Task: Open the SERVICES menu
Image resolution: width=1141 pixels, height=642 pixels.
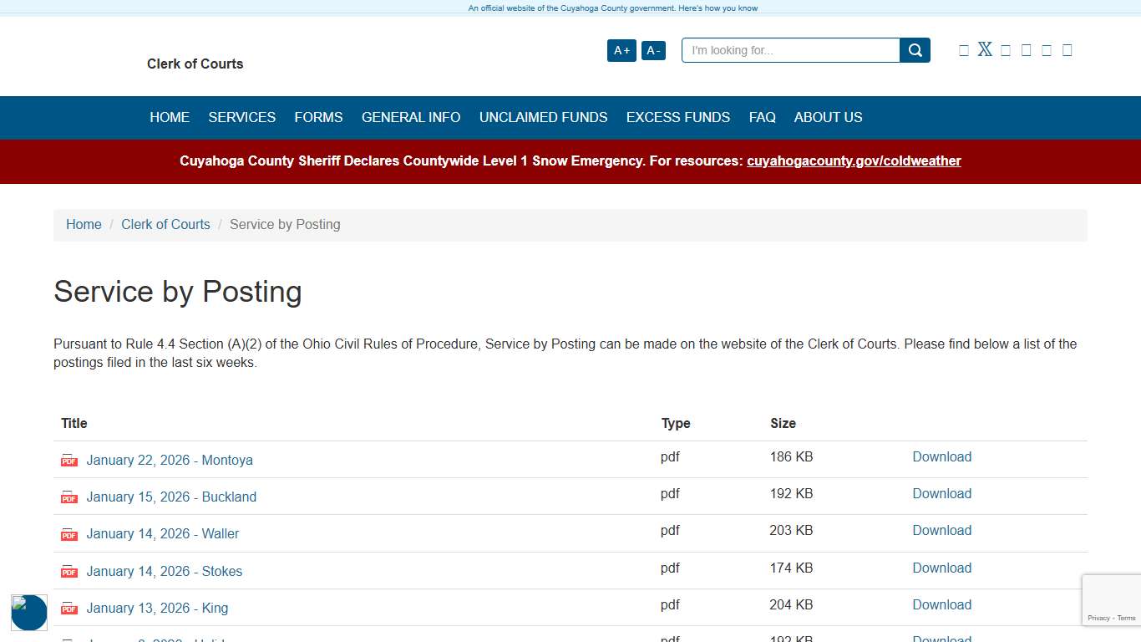Action: pos(241,118)
